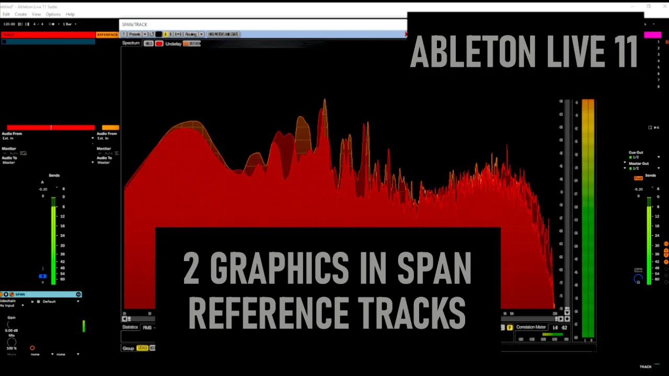Open the Cue Out 1/2 dropdown

pyautogui.click(x=644, y=157)
